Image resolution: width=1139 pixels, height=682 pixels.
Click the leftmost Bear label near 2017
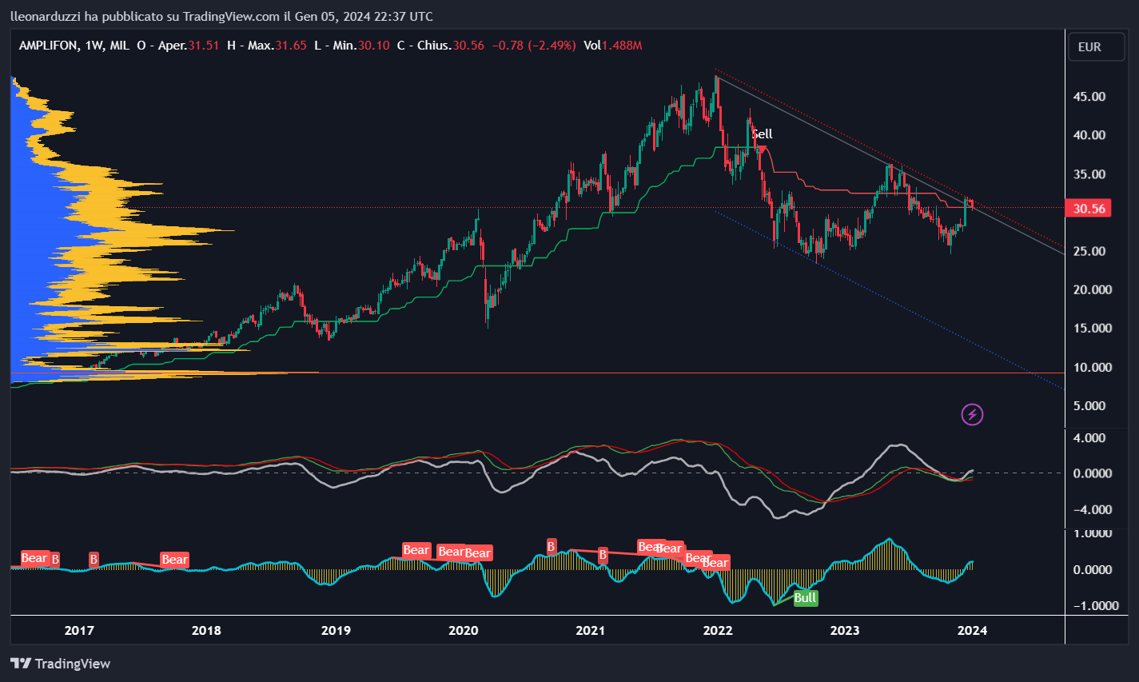34,558
